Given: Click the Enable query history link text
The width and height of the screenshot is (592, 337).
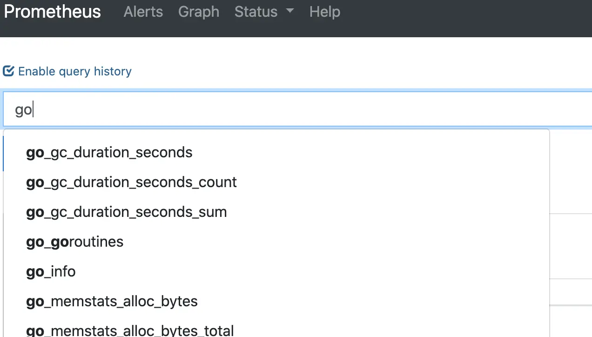Looking at the screenshot, I should click(x=74, y=71).
